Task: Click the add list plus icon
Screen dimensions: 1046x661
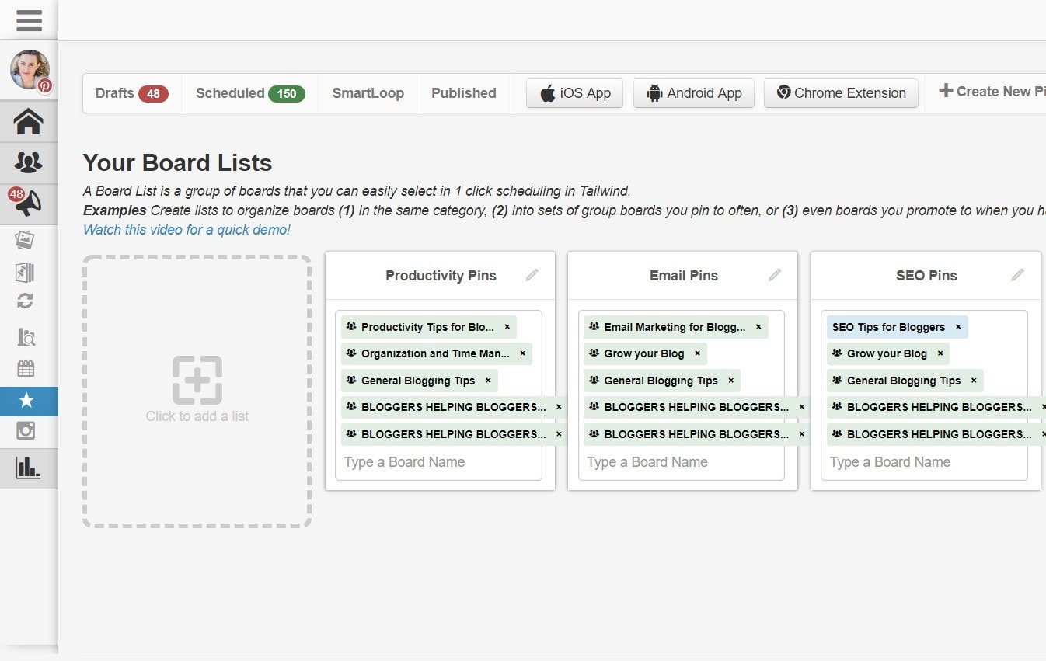Action: coord(197,380)
